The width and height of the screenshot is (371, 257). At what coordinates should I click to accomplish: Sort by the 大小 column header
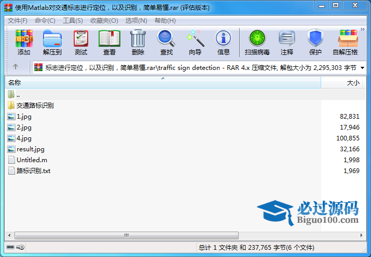341,83
